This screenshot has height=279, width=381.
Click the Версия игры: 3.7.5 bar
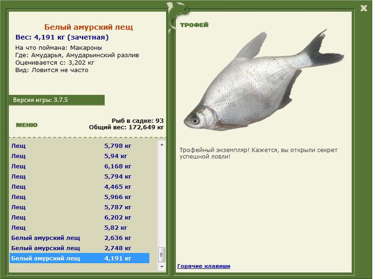click(57, 100)
